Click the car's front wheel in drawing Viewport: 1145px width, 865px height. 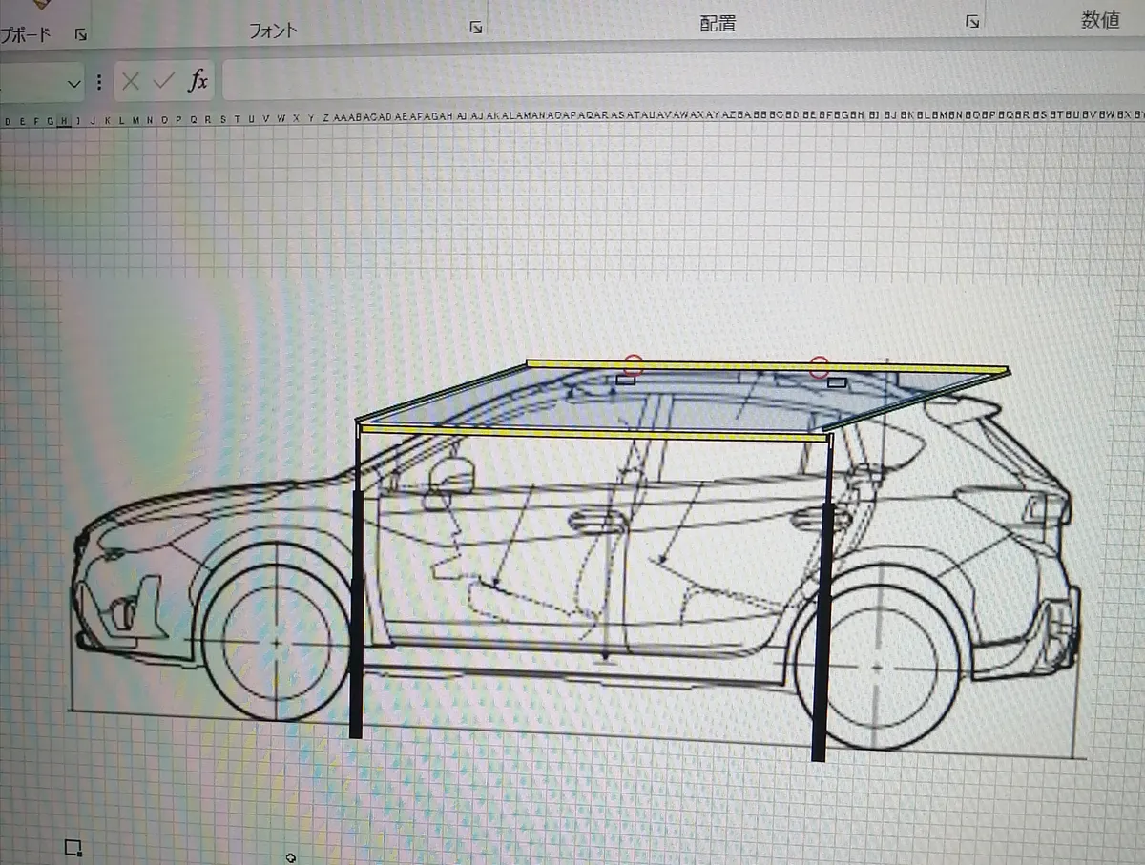[x=276, y=644]
